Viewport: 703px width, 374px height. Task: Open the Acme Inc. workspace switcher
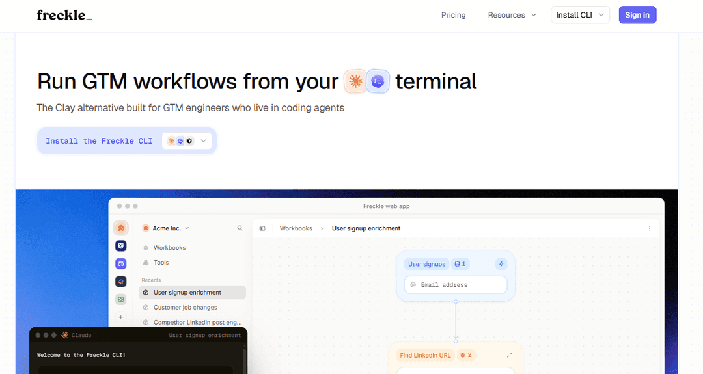coord(166,228)
